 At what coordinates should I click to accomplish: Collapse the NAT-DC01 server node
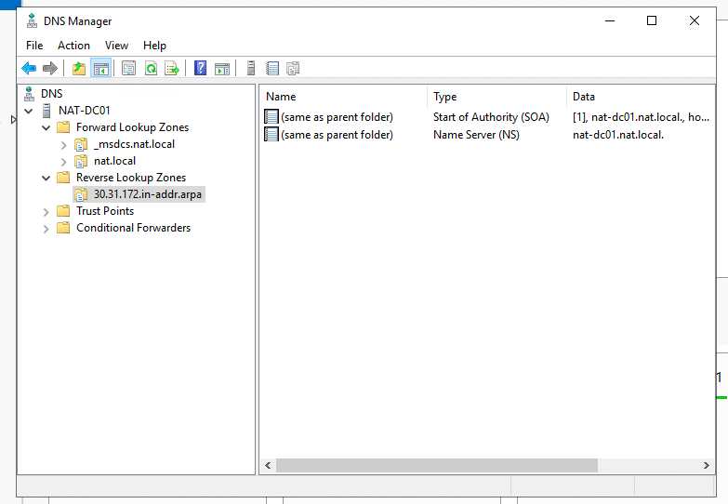point(28,111)
